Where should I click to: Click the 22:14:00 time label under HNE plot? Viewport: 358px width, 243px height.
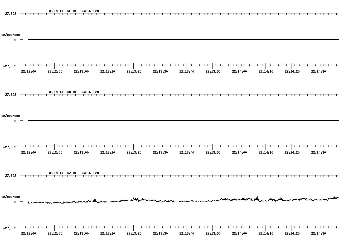(239, 72)
